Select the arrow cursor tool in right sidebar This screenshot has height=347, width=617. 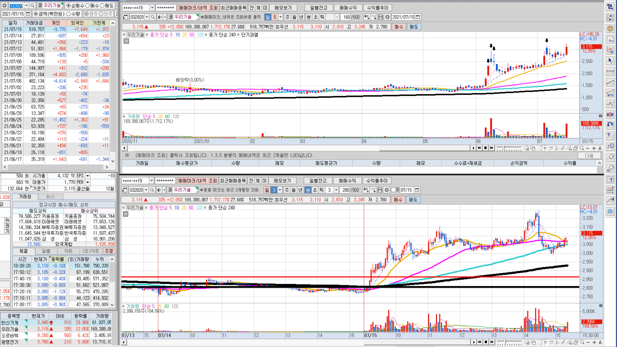(x=610, y=61)
